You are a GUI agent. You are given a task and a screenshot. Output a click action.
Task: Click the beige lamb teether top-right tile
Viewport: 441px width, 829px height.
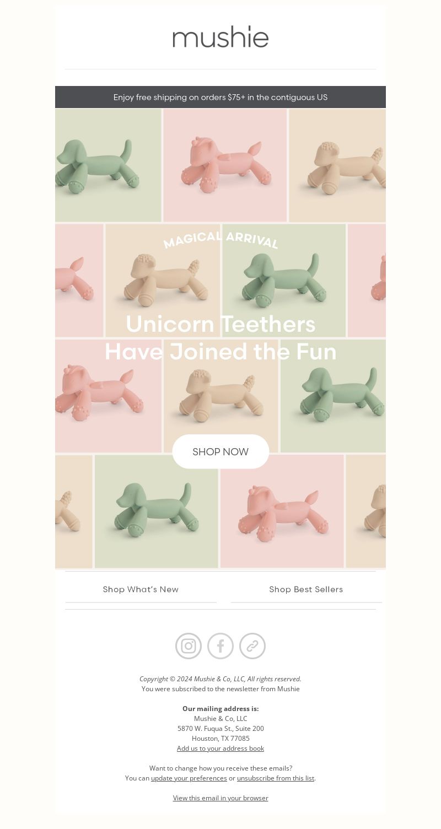(x=337, y=165)
